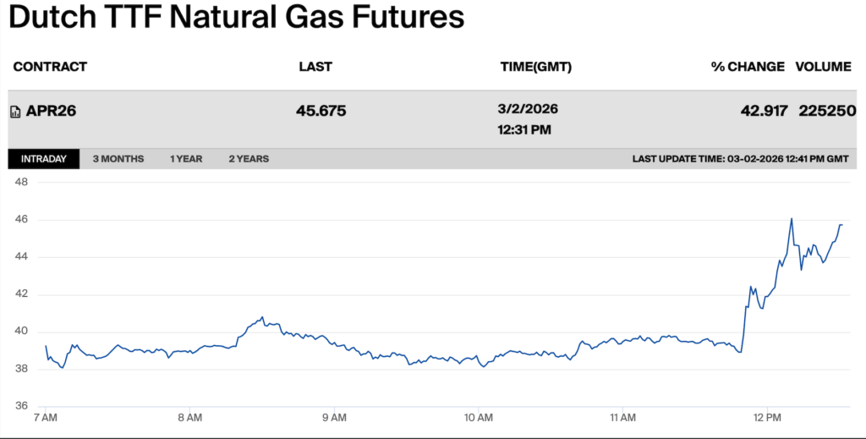Click the TIME(GMT) column header

536,67
